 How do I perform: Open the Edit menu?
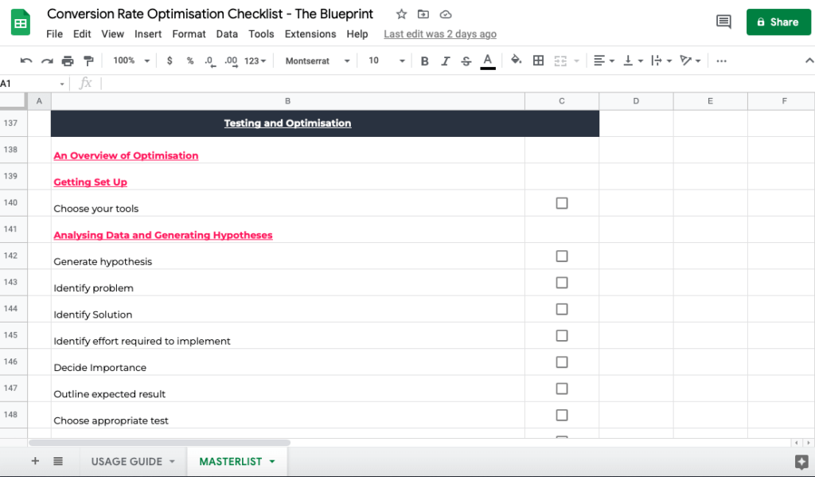point(82,33)
